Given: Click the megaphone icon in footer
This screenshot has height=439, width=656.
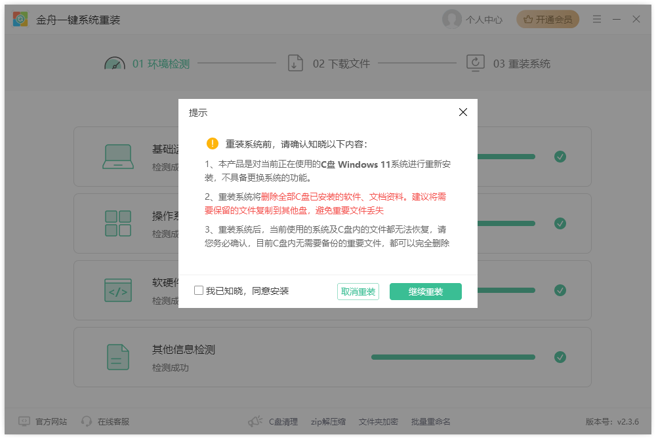Looking at the screenshot, I should (255, 421).
